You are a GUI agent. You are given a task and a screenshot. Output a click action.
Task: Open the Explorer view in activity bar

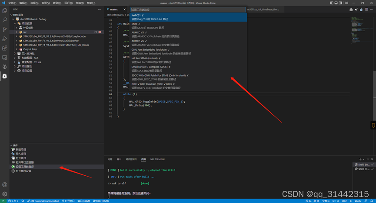(4, 11)
